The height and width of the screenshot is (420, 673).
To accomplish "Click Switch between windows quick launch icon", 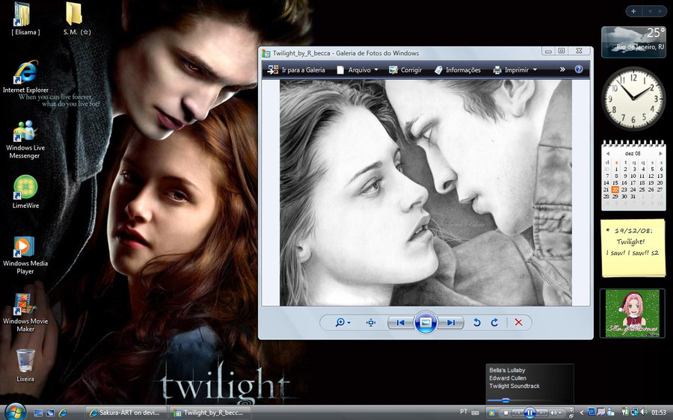I will 50,413.
